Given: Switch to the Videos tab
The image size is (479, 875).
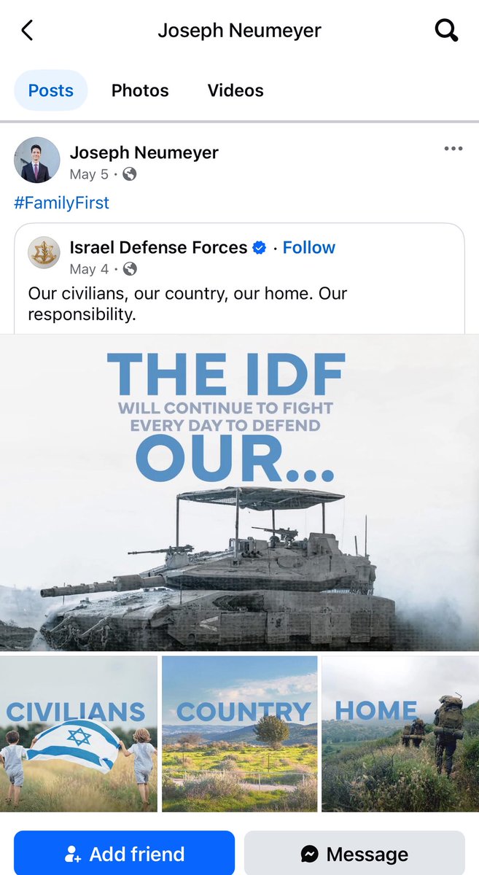Looking at the screenshot, I should (235, 90).
